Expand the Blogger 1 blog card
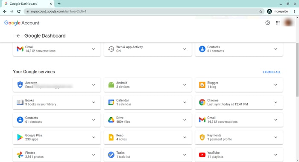Screen dimensions: 299x162 (276, 85)
